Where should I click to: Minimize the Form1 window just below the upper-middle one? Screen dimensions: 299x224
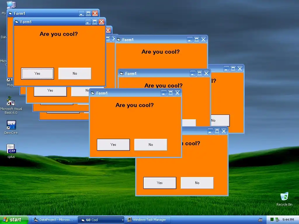point(193,73)
